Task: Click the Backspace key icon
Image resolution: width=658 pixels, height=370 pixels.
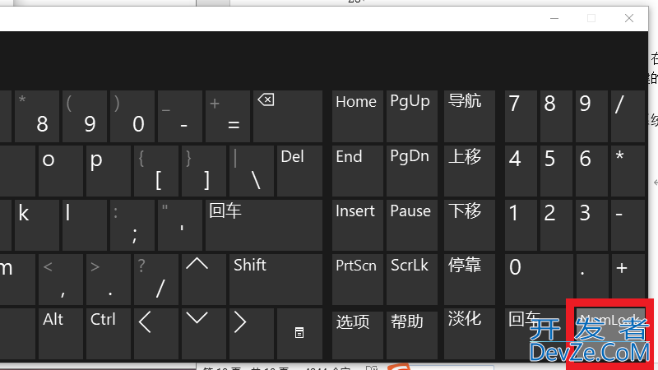Action: click(x=287, y=116)
